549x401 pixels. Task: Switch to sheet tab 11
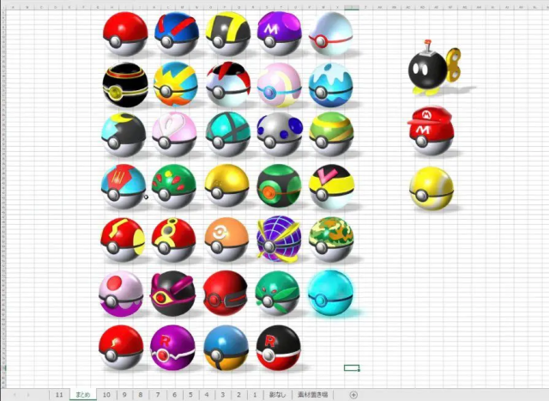tap(58, 395)
